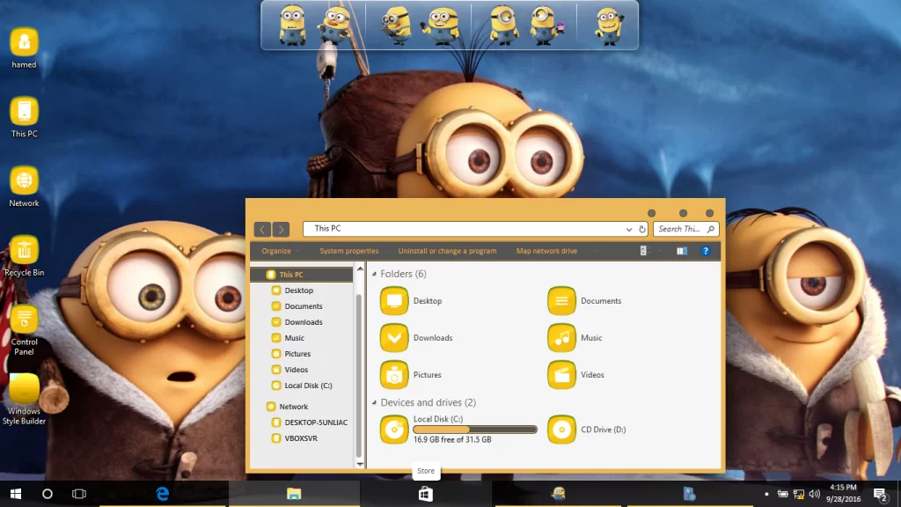Click Map network drive
The height and width of the screenshot is (507, 901).
(546, 251)
